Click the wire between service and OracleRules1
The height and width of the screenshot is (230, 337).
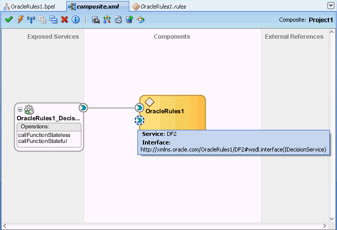pos(111,108)
